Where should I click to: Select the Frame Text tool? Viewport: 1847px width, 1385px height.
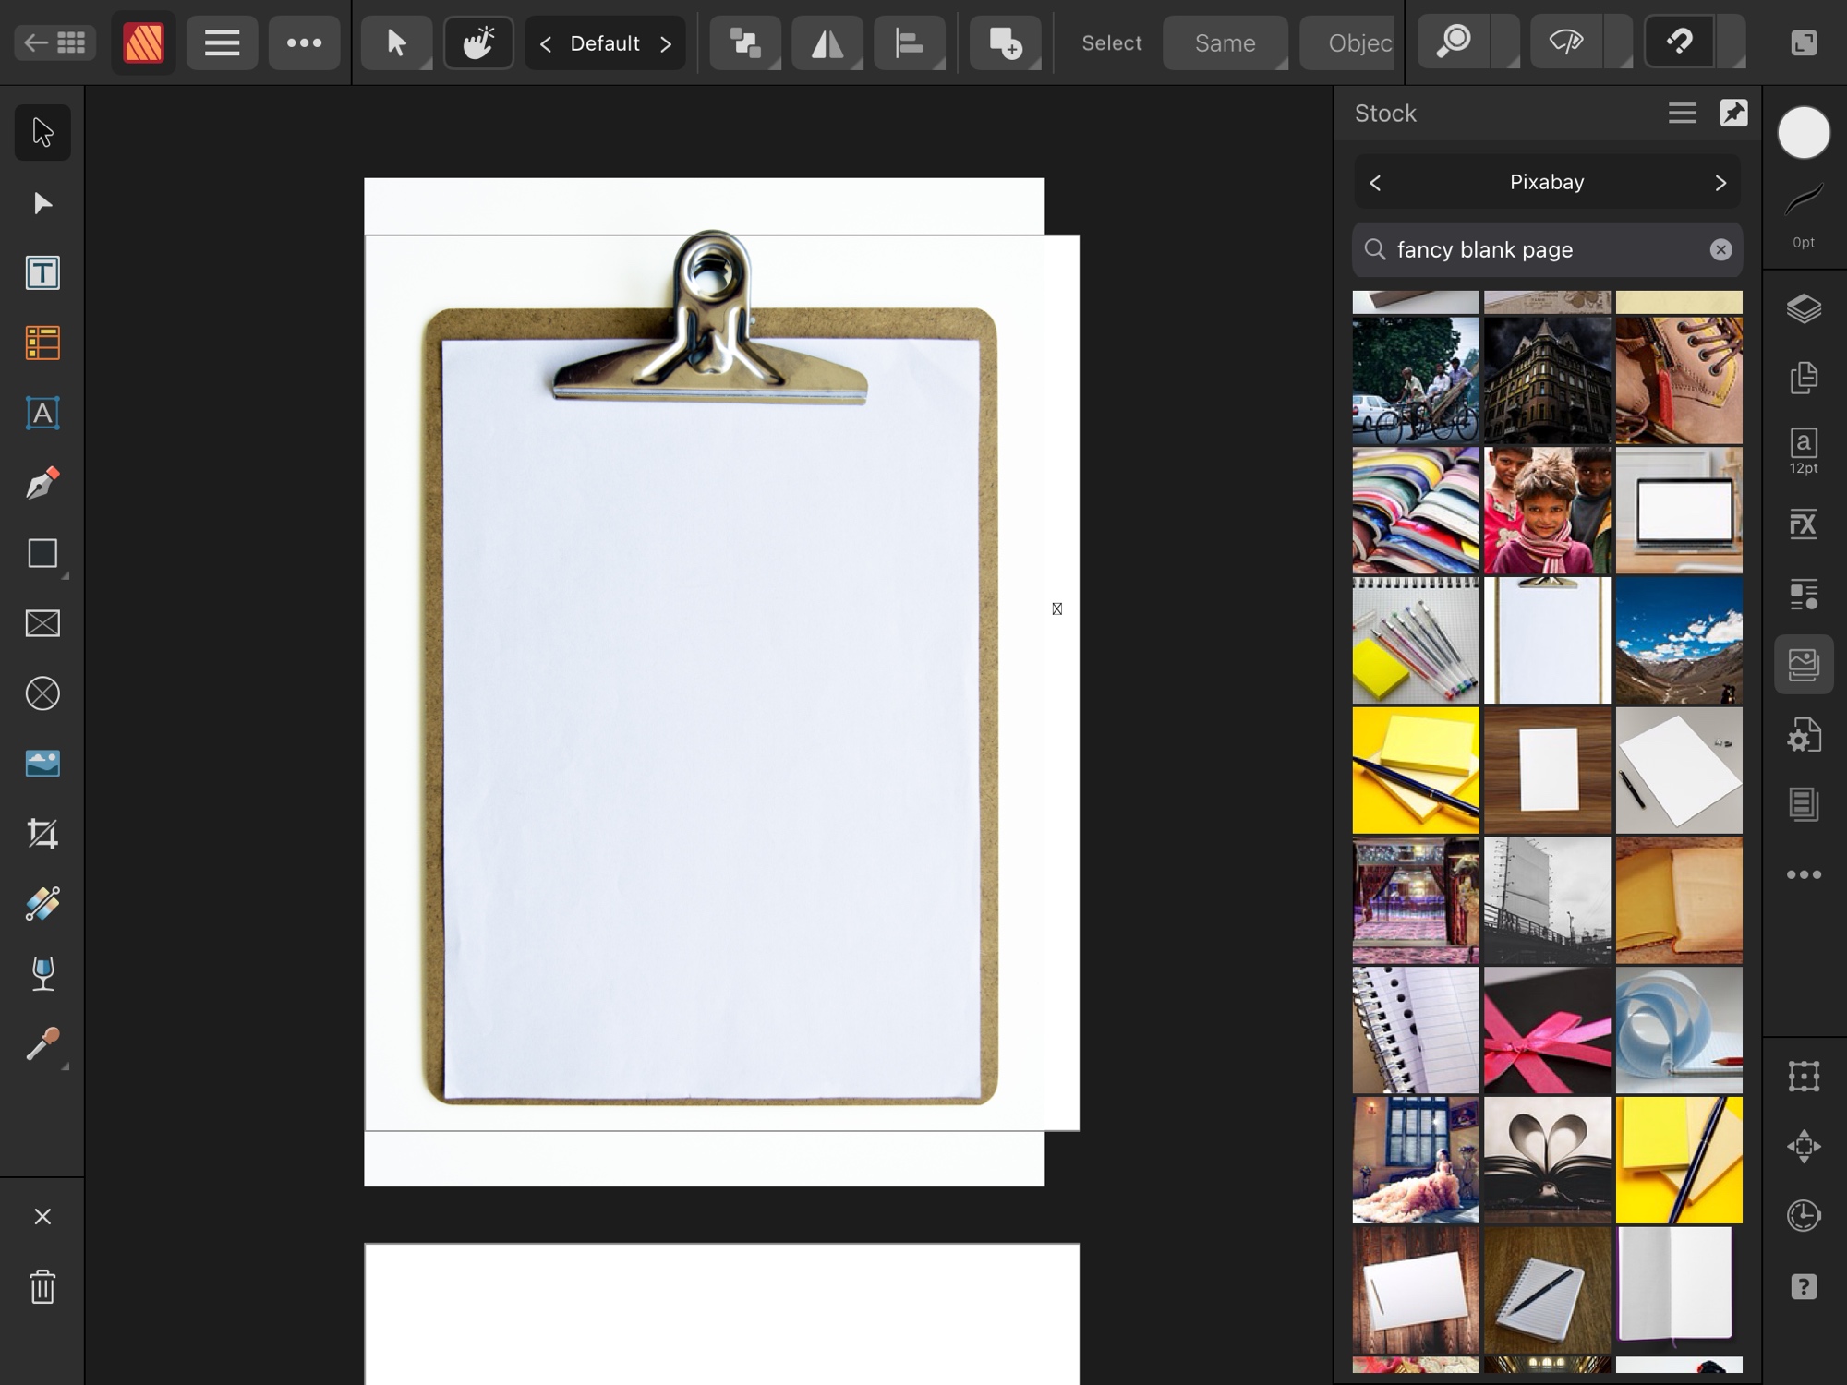(42, 273)
